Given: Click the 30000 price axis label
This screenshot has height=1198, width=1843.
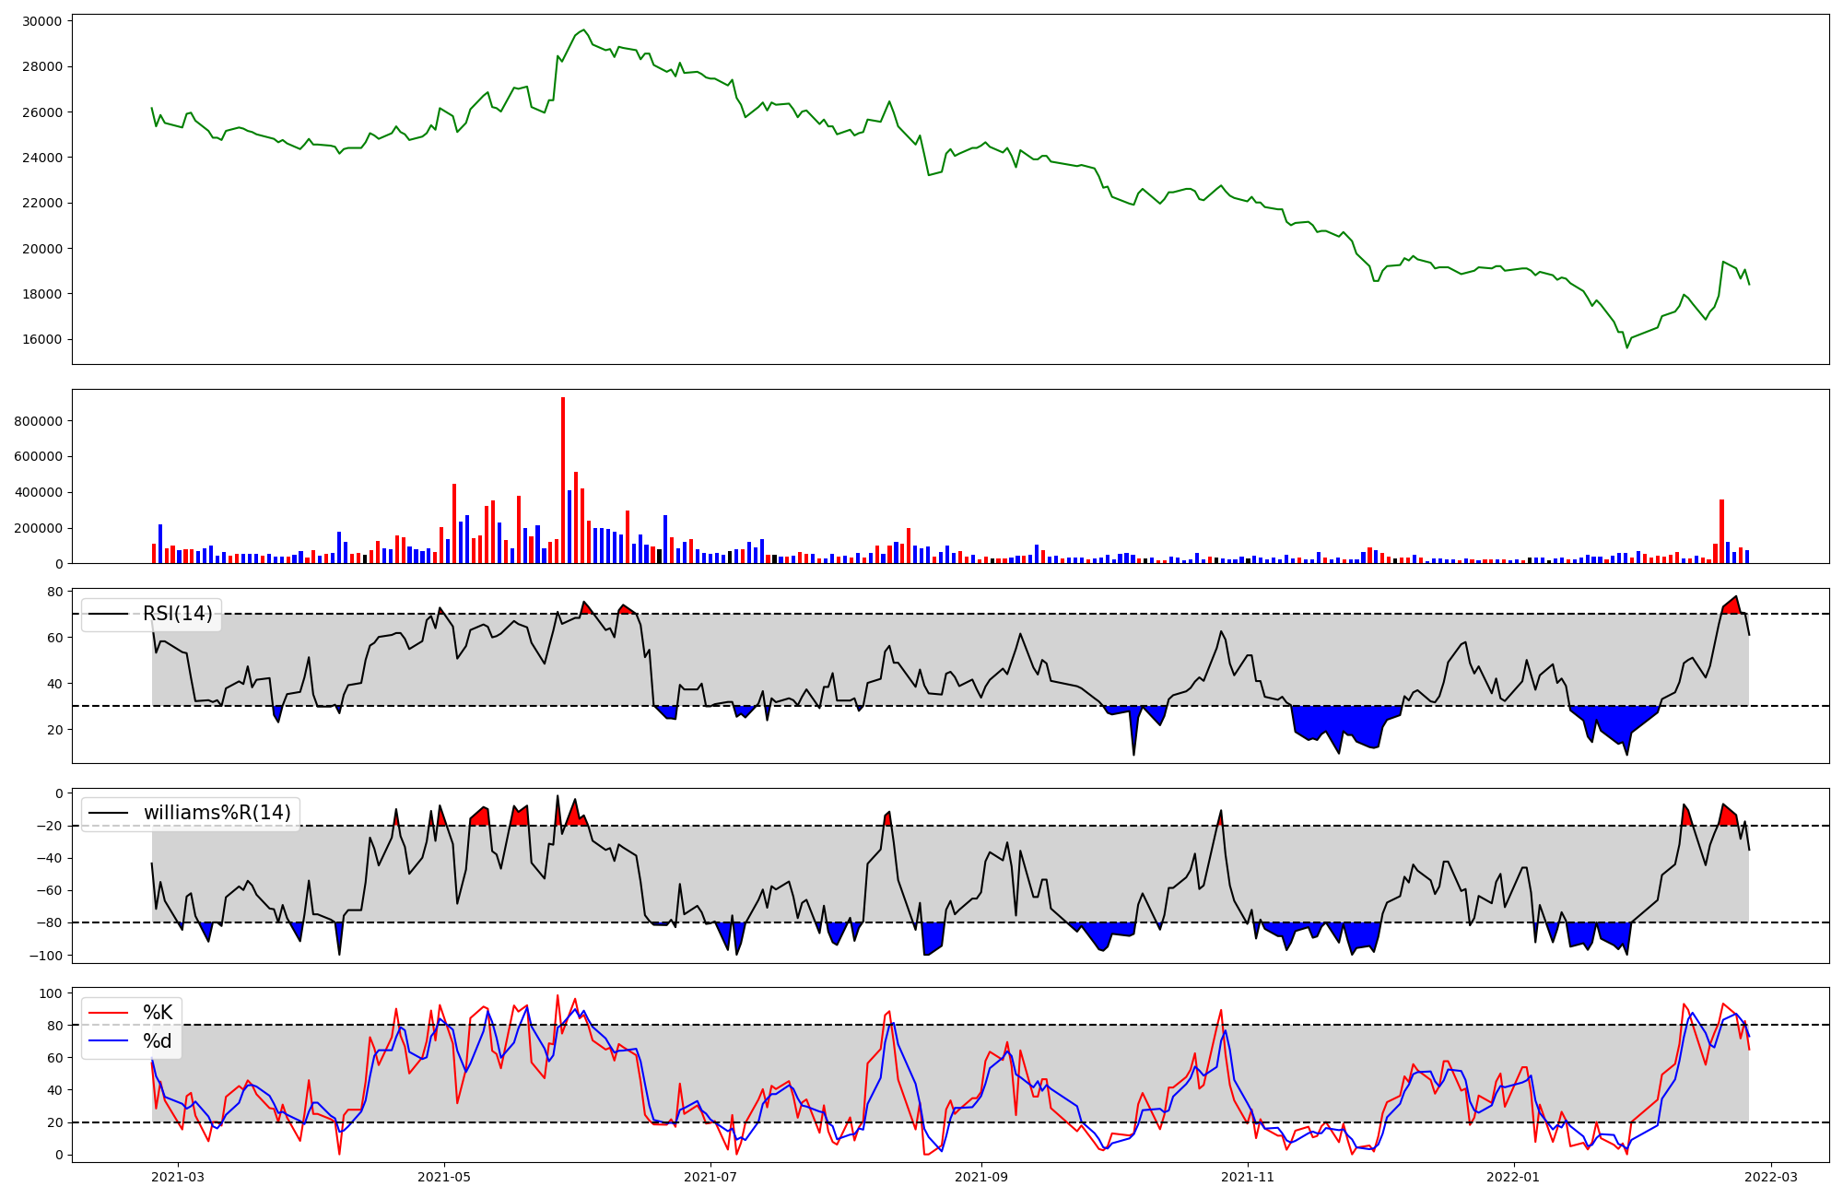Looking at the screenshot, I should 41,21.
